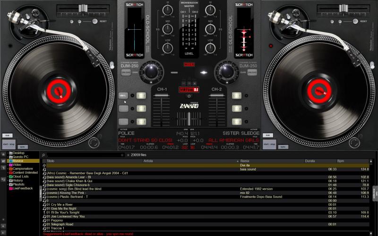Toggle second hot cue button on left deck
Viewport: 378px width, 236px height.
coord(141,109)
